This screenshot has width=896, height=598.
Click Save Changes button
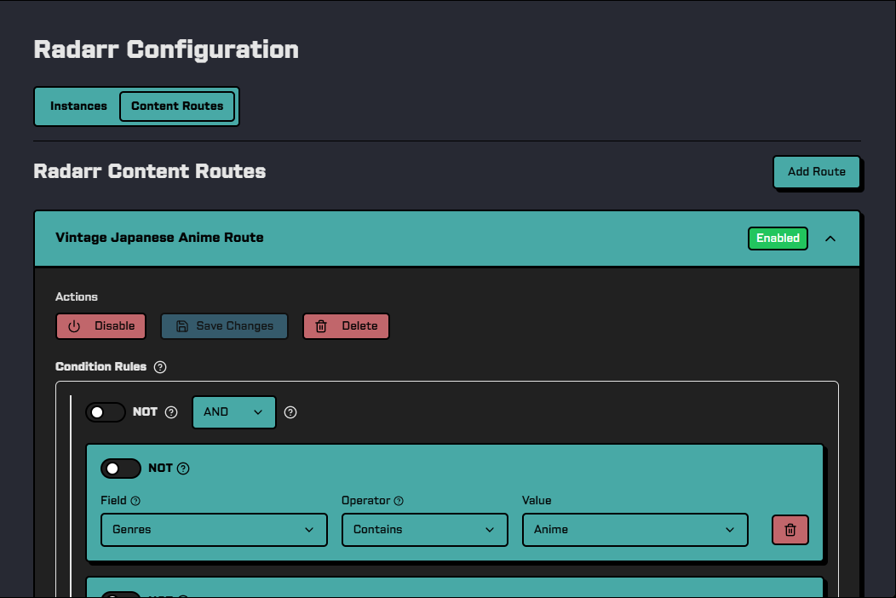[x=224, y=326]
